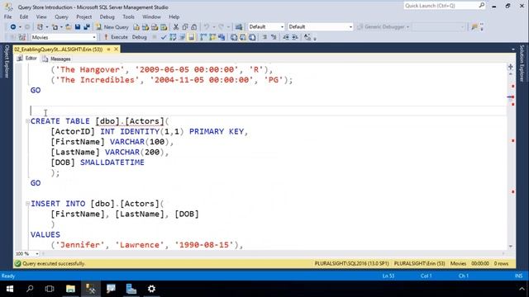Toggle Include Live Query Statistics
The height and width of the screenshot is (297, 529).
click(x=212, y=37)
